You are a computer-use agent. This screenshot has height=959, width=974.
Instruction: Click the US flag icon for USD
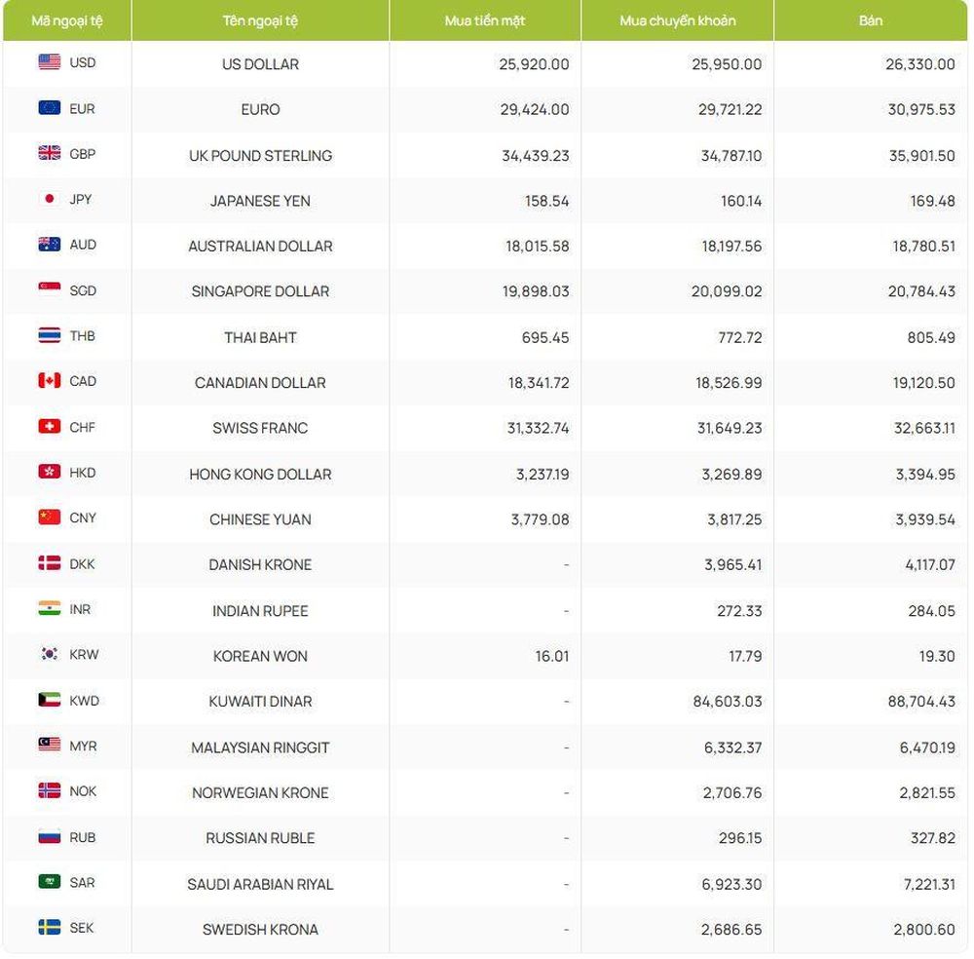point(49,61)
